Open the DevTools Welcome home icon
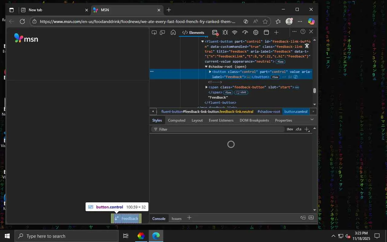The height and width of the screenshot is (242, 387). click(x=173, y=32)
